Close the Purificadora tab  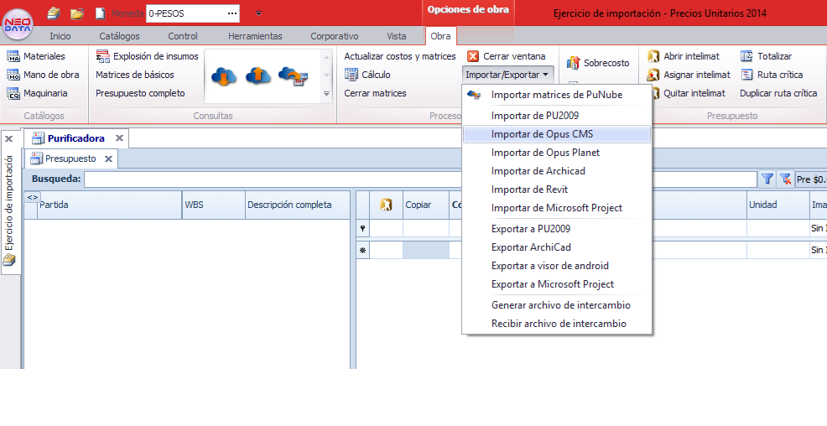click(119, 138)
